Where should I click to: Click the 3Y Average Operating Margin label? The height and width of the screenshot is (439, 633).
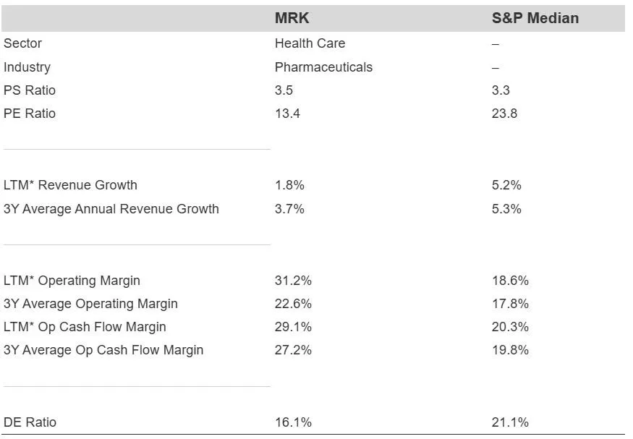click(90, 304)
